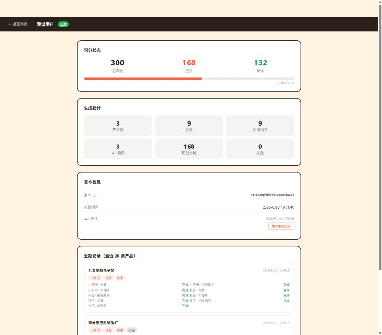Select the 小红书 · 拍摄指导 task row

point(240,285)
